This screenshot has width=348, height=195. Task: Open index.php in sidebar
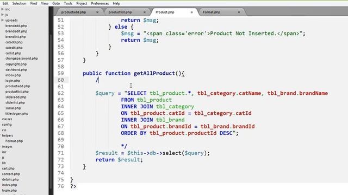pyautogui.click(x=9, y=185)
